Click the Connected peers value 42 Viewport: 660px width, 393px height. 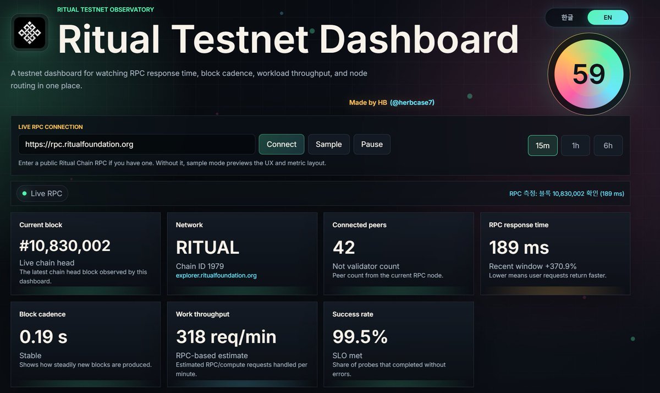click(x=344, y=247)
